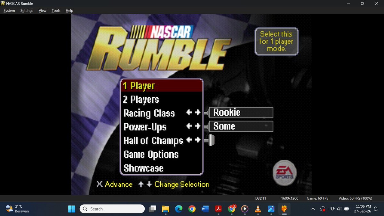Click the left arrow beside Power-Ups
This screenshot has height=216, width=384.
pyautogui.click(x=189, y=126)
